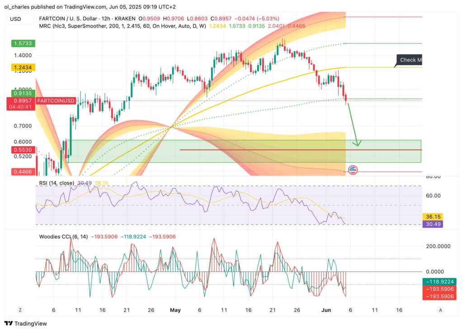
Task: Click the May label on the date axis
Action: (175, 310)
